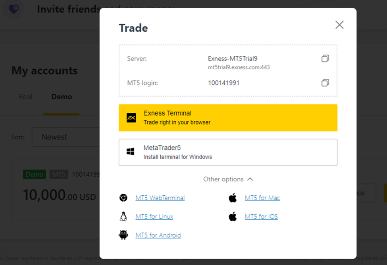
Task: Click the My accounts heading
Action: pos(45,71)
